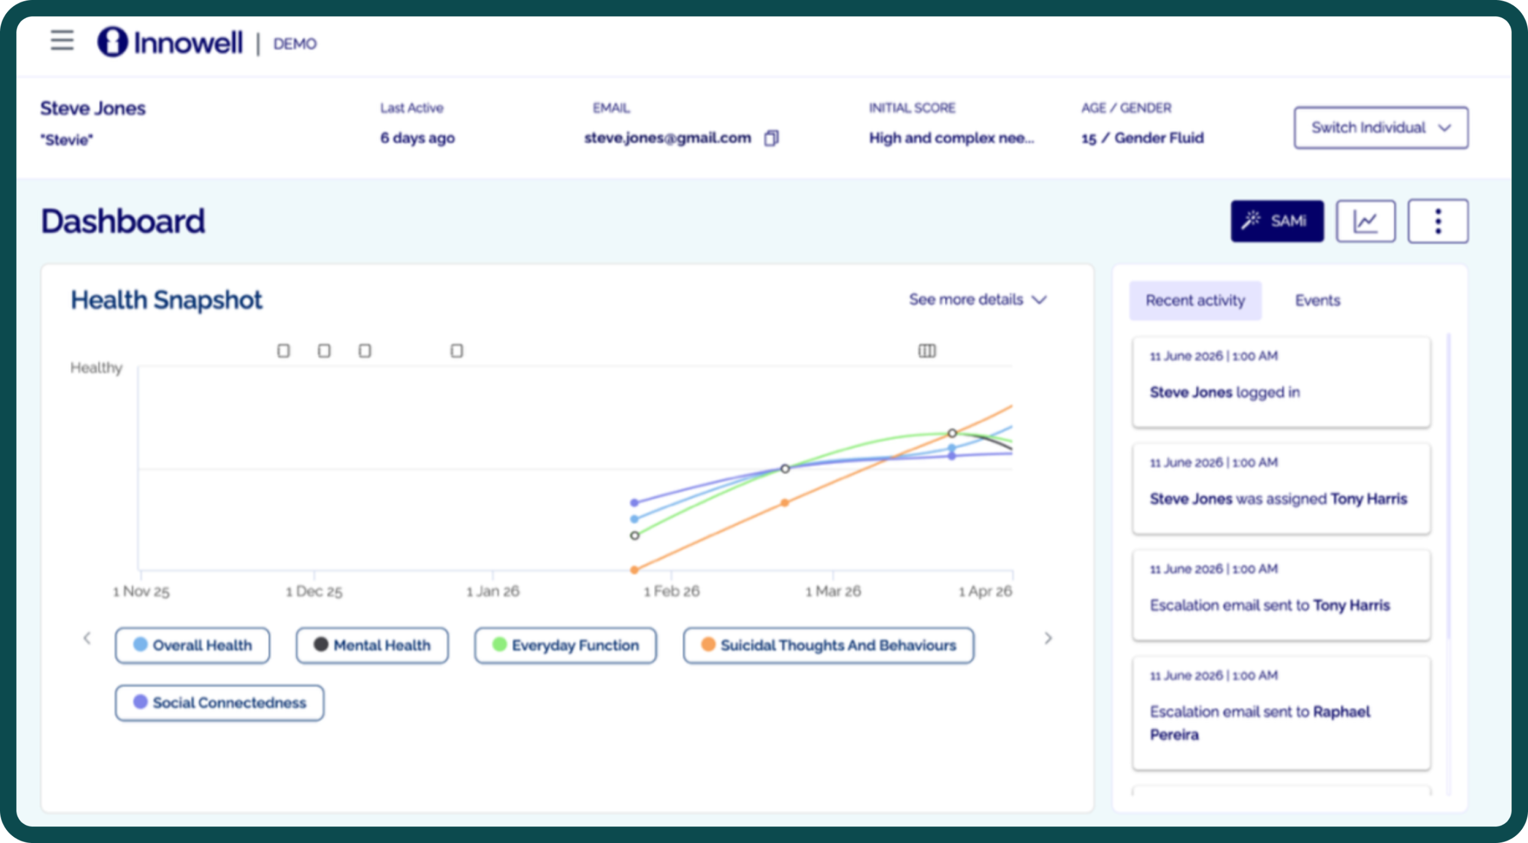
Task: Click the Recent activity panel scrollbar
Action: (x=1448, y=487)
